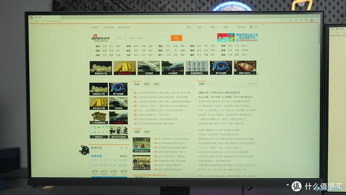This screenshot has height=195, width=346.
Task: Click the 登录 login link
Action: (x=189, y=27)
